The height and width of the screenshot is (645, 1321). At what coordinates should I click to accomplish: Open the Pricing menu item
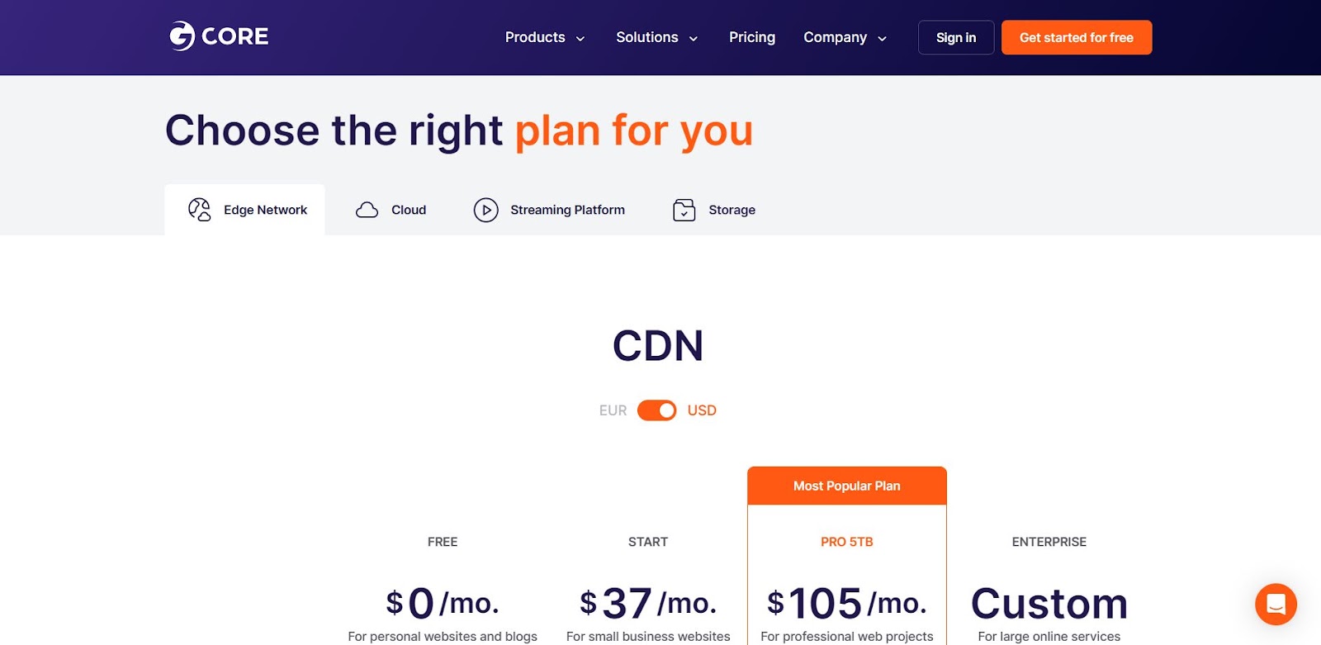752,37
